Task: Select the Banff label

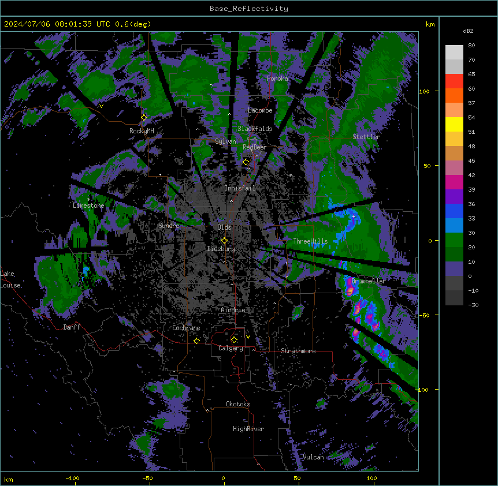Action: 72,327
